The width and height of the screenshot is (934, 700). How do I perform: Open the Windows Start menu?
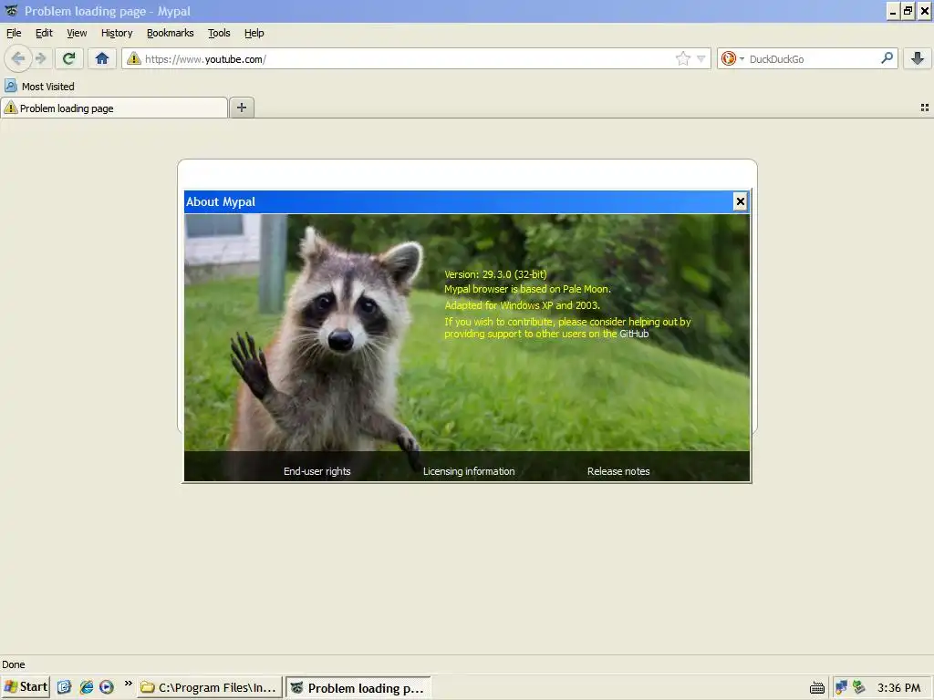(x=25, y=687)
